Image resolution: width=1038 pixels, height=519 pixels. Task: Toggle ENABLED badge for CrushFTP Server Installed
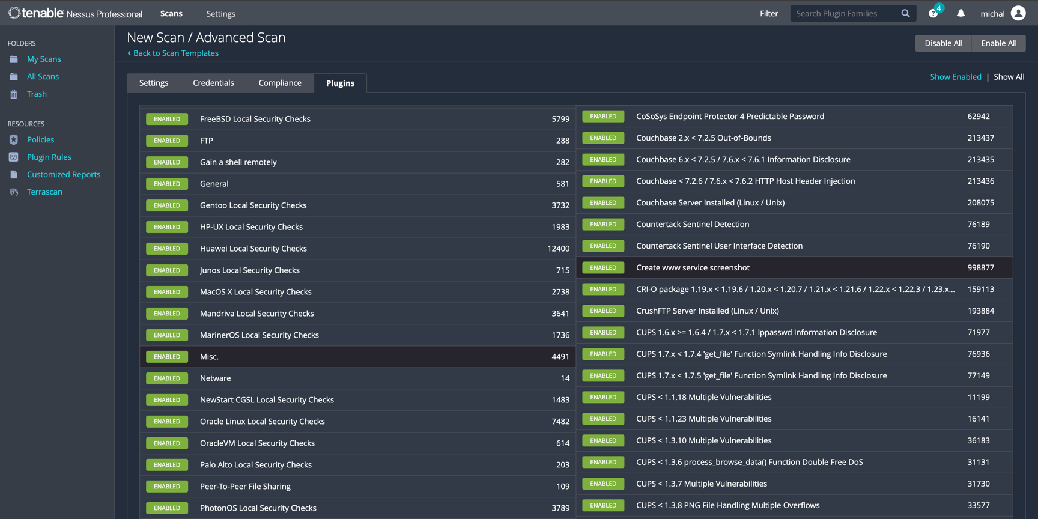(603, 311)
